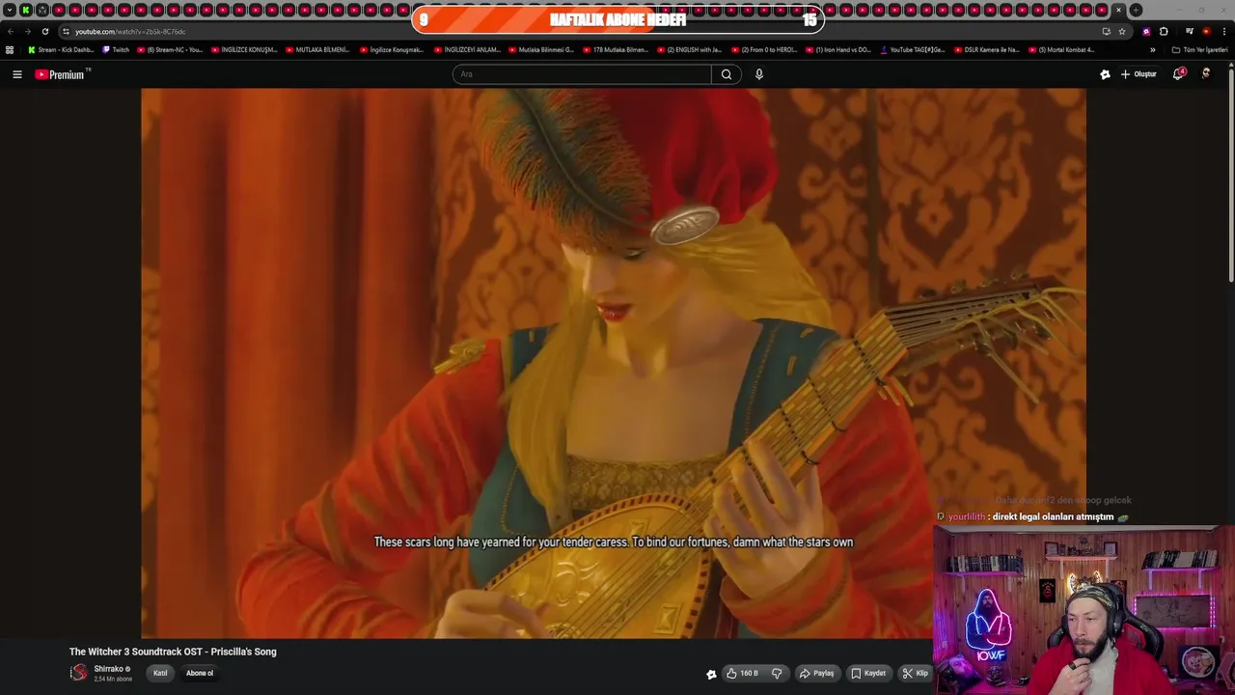Open the Tüm Yer İşaretleri folder
1235x695 pixels.
1199,49
